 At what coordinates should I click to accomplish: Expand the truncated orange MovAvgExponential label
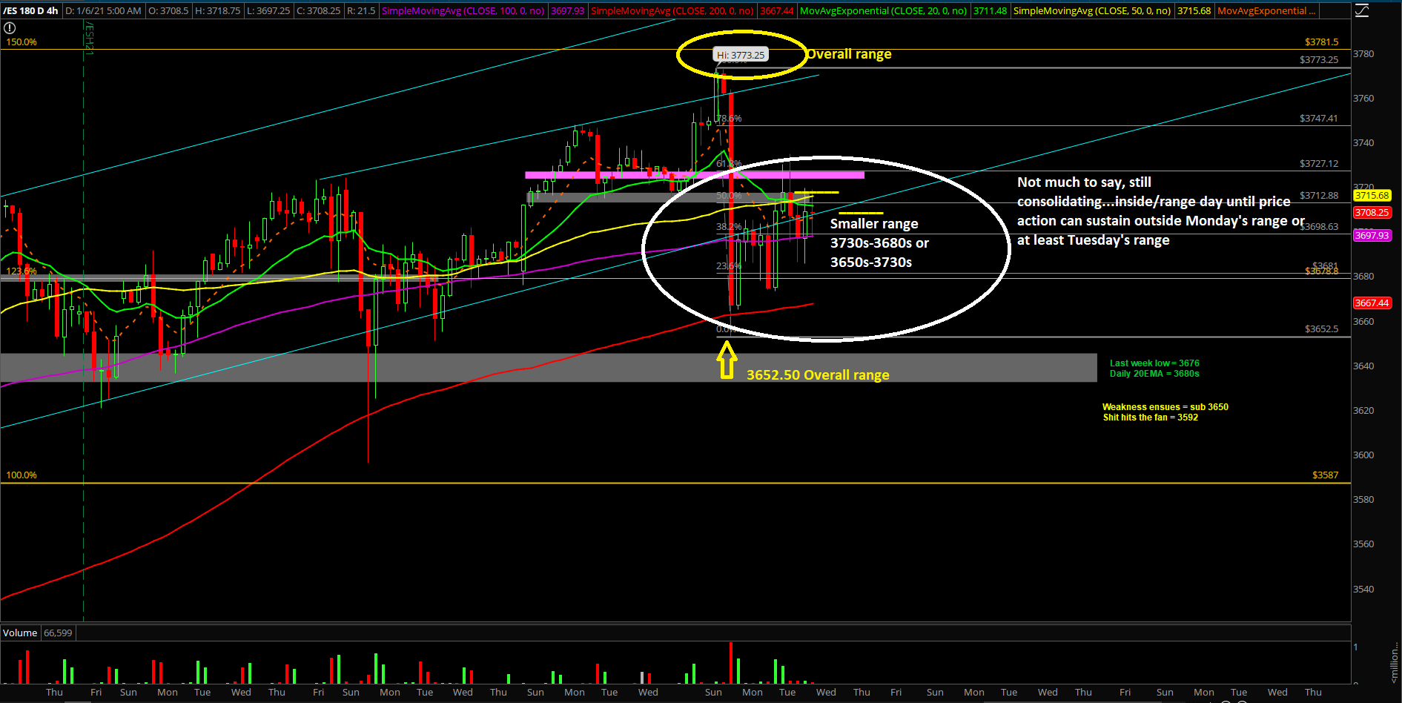pos(1266,10)
